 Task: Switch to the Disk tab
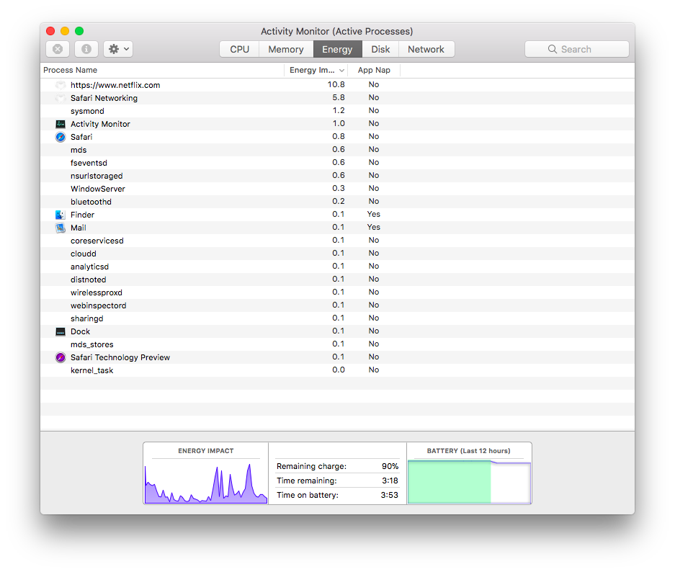click(380, 49)
